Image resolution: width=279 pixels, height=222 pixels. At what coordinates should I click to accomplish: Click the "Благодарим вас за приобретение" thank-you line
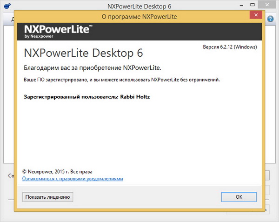[x=92, y=67]
